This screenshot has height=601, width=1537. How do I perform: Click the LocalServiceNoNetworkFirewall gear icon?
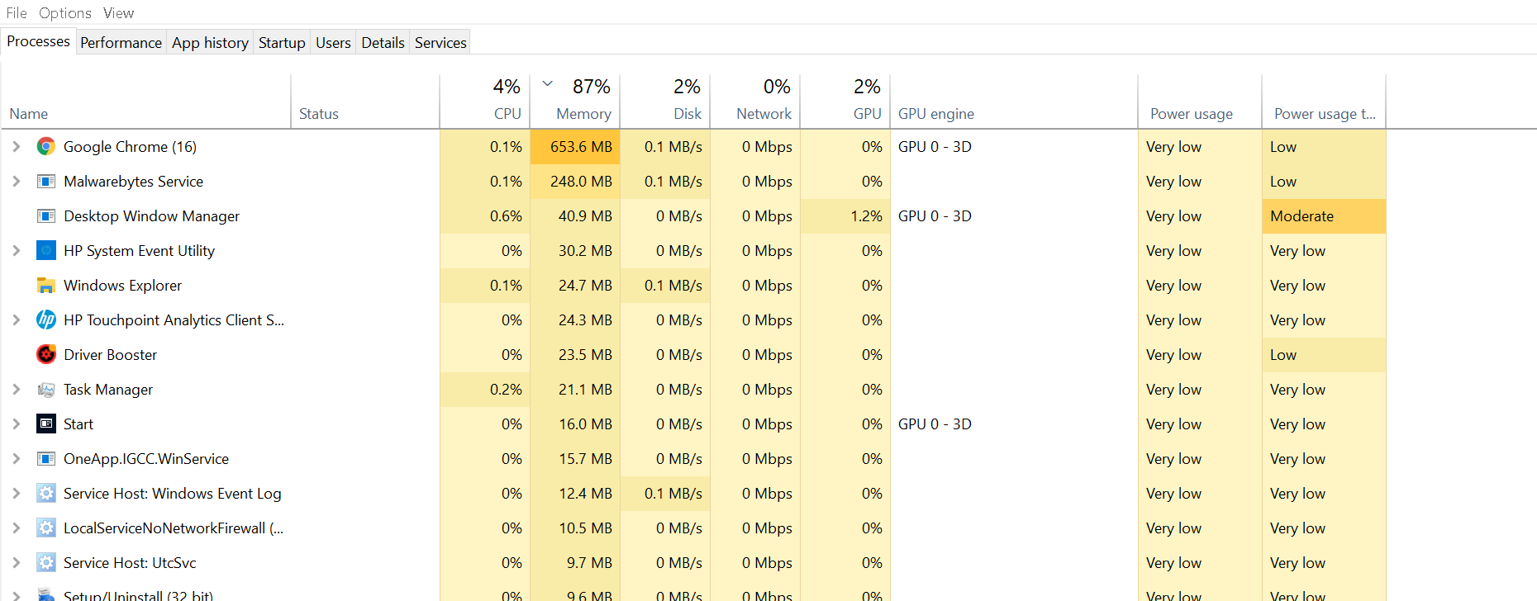[x=46, y=528]
